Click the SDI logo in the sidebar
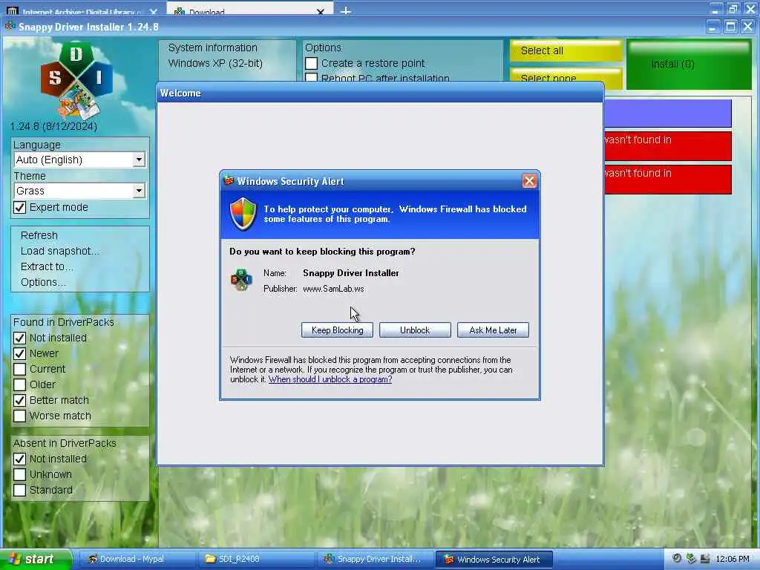The image size is (760, 570). (76, 80)
